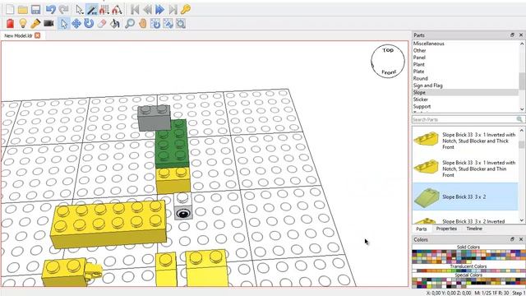Switch to the Timeline tab
This screenshot has width=526, height=296.
(474, 229)
